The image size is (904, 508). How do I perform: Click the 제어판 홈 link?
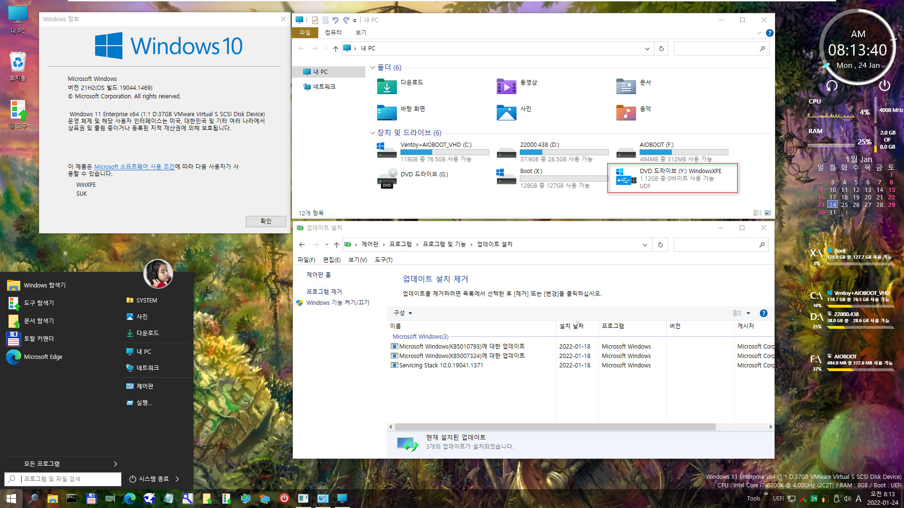[x=319, y=275]
